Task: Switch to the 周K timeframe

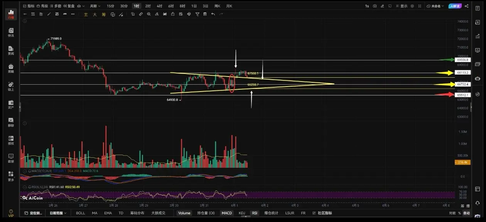Action: pos(217,6)
